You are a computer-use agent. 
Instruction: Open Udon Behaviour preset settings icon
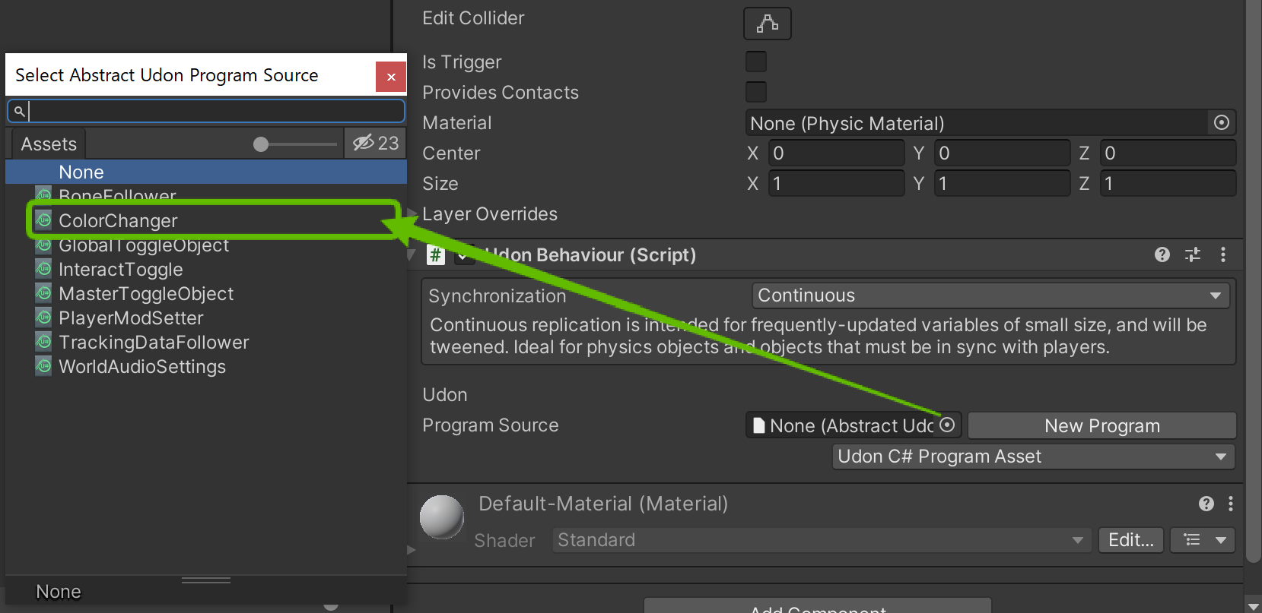(1192, 254)
